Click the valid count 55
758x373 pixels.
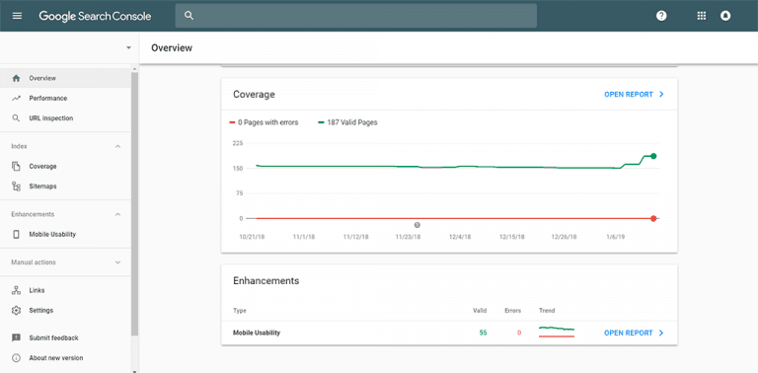click(483, 333)
